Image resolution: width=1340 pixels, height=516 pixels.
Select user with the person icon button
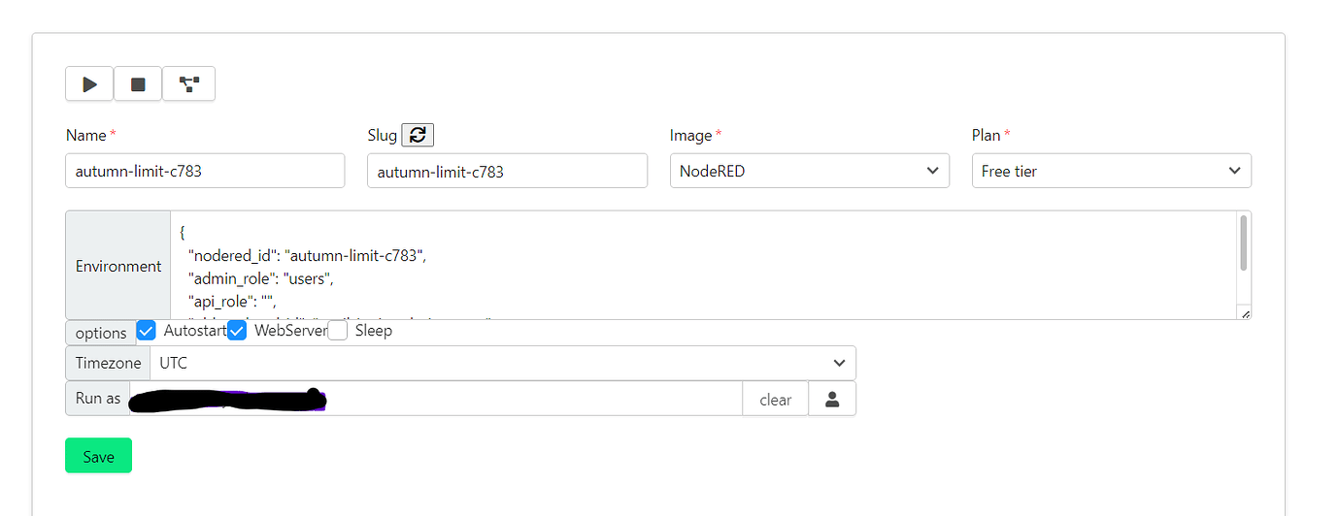[x=832, y=399]
